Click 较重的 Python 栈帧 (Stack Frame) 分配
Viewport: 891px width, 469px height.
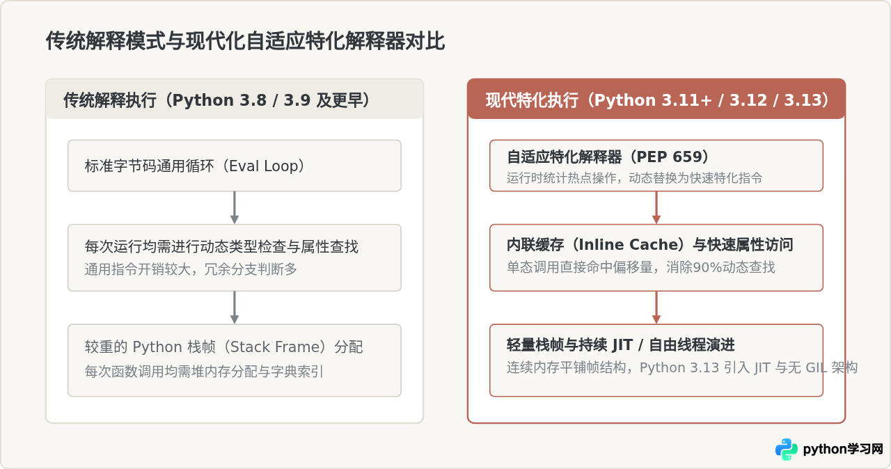point(223,347)
